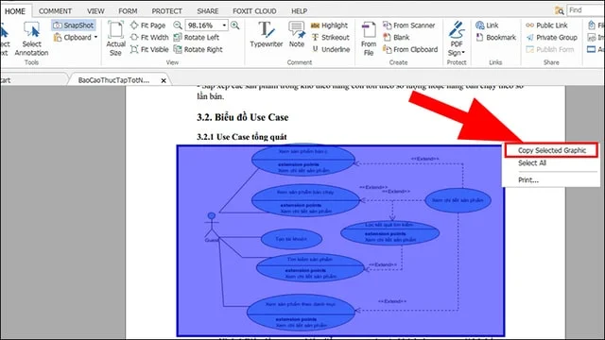Screen dimensions: 605x340
Task: Click the subheading '3.2.1 Use Case tổng quát'
Action: coord(242,137)
